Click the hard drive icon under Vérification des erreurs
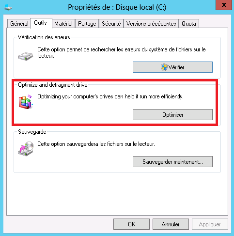This screenshot has width=234, height=236. pyautogui.click(x=25, y=56)
